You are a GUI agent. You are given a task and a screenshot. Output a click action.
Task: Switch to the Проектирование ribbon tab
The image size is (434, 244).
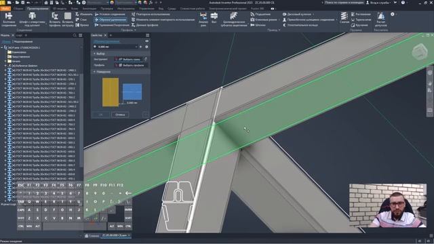coord(38,9)
